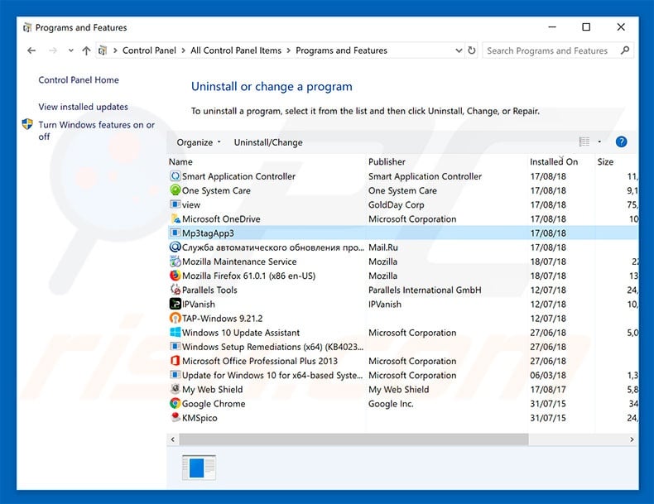This screenshot has width=654, height=504.
Task: Click the horizontal scrollbar thumb
Action: (353, 439)
